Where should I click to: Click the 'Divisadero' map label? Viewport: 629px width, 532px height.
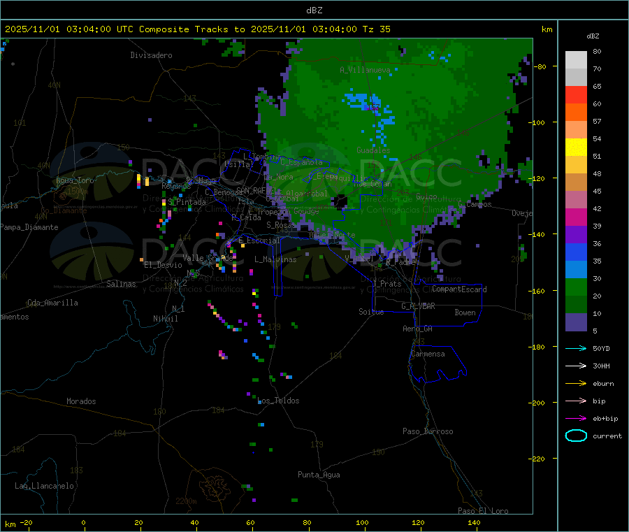click(x=151, y=55)
